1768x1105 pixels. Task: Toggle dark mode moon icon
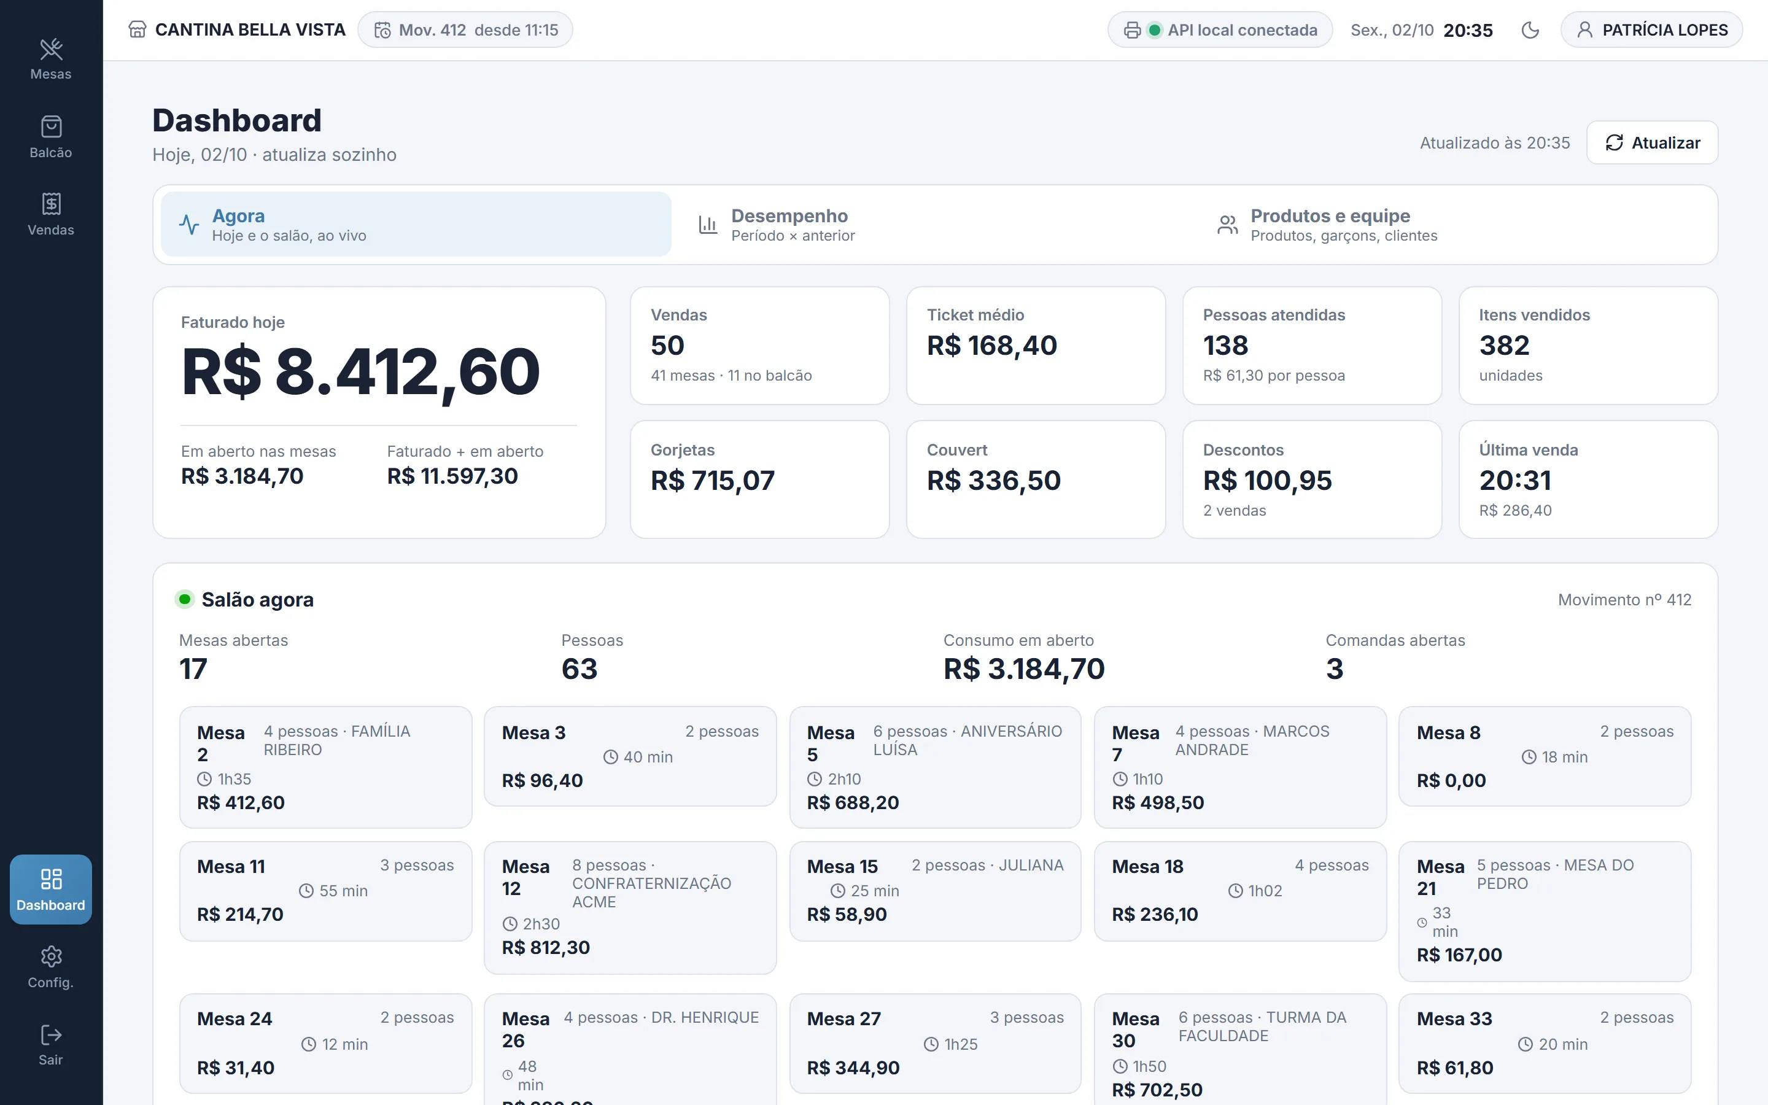coord(1530,30)
